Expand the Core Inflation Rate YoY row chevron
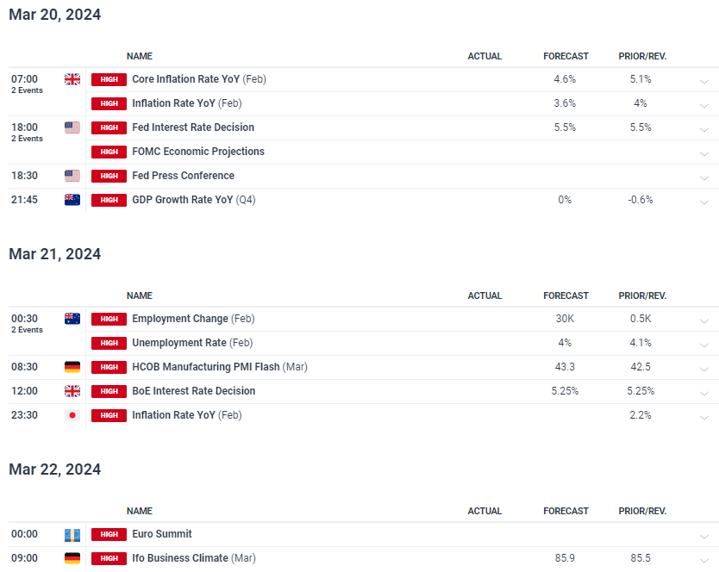This screenshot has width=719, height=572. click(x=704, y=82)
